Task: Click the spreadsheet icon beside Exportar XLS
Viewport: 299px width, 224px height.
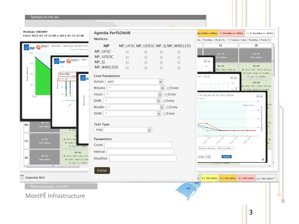Action: (22, 177)
